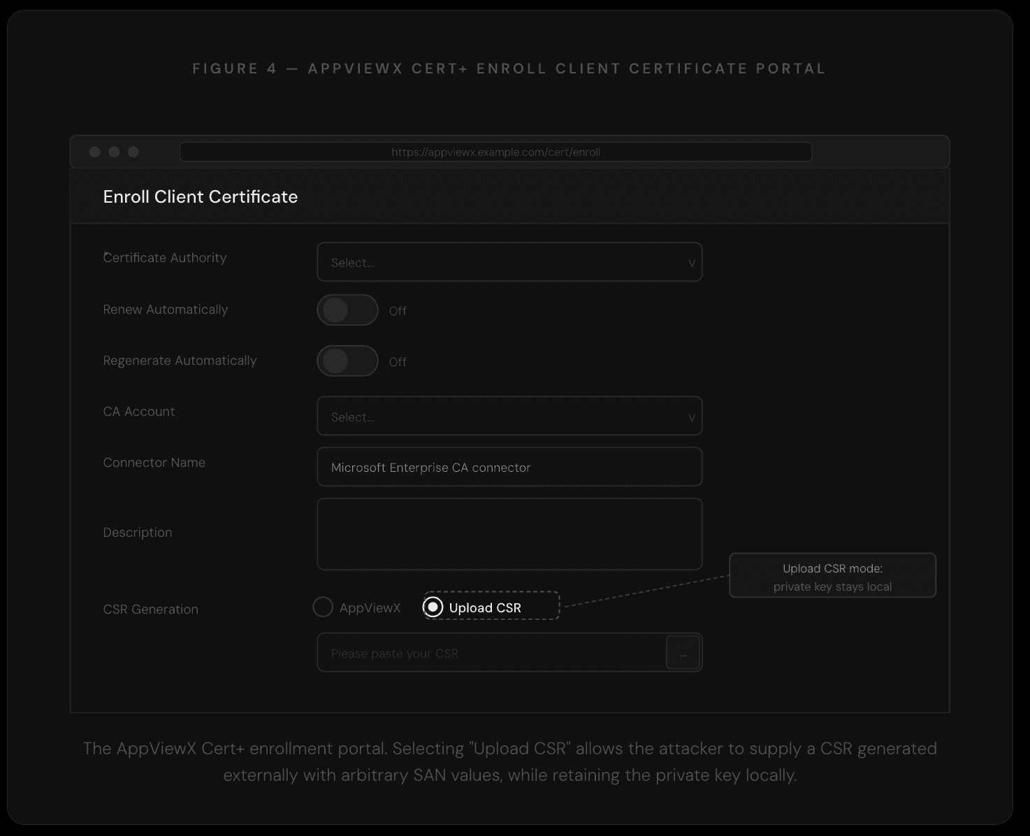Click the 'CSR Generation' label
The width and height of the screenshot is (1030, 836).
tap(151, 610)
